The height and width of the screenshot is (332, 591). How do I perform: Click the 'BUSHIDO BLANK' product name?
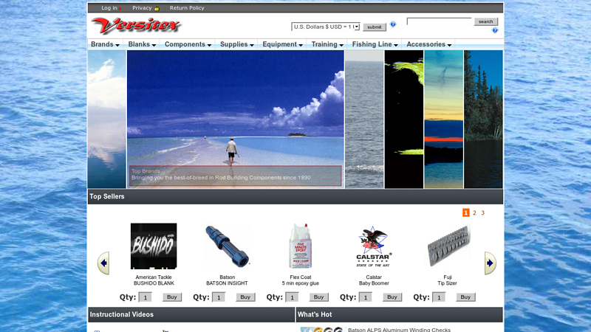[154, 283]
